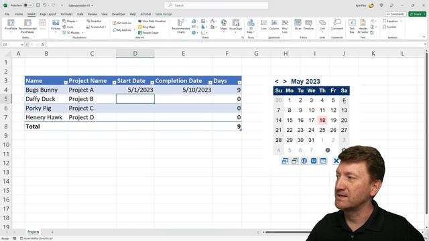Open the File menu
This screenshot has height=241, width=429.
click(x=7, y=14)
